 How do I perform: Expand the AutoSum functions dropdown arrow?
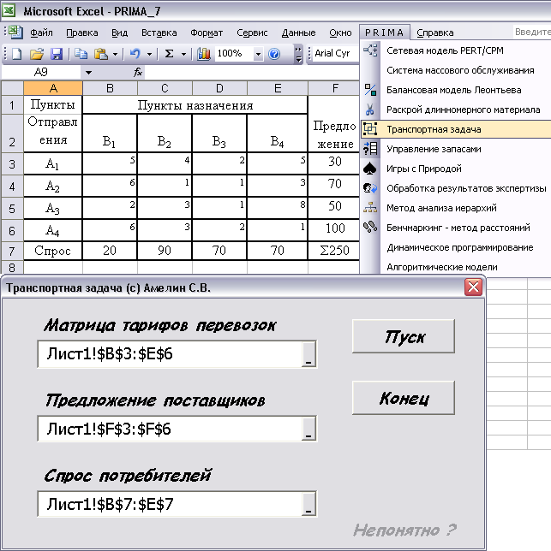pos(183,54)
